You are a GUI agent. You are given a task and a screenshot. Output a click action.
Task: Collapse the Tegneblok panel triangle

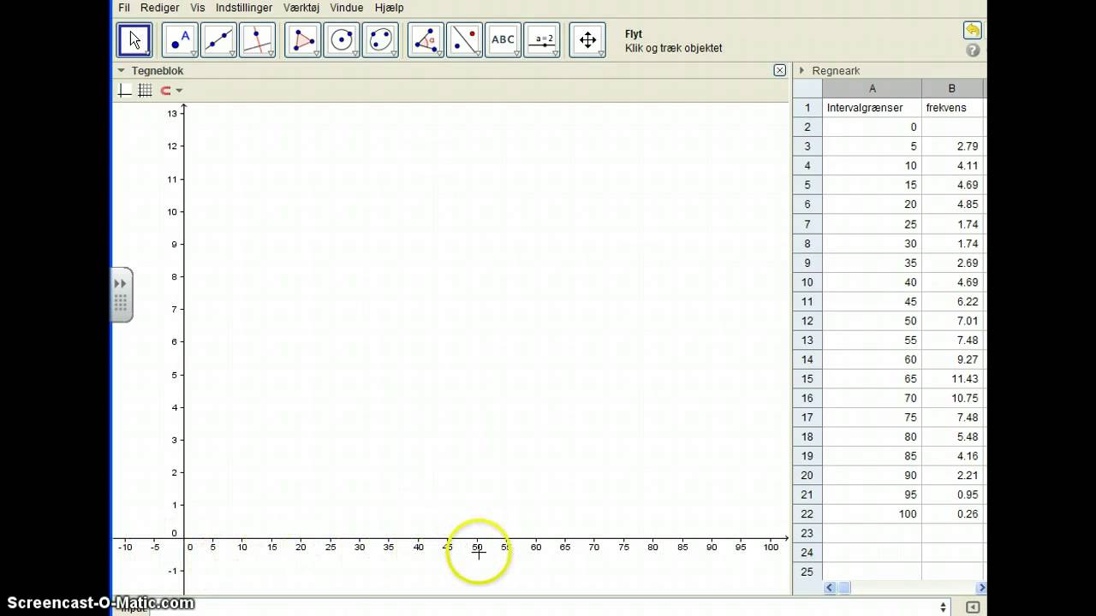[x=122, y=71]
